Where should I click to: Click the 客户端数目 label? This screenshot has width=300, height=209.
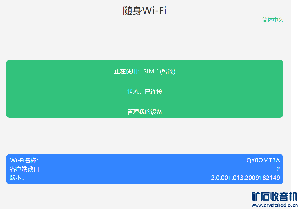26,169
